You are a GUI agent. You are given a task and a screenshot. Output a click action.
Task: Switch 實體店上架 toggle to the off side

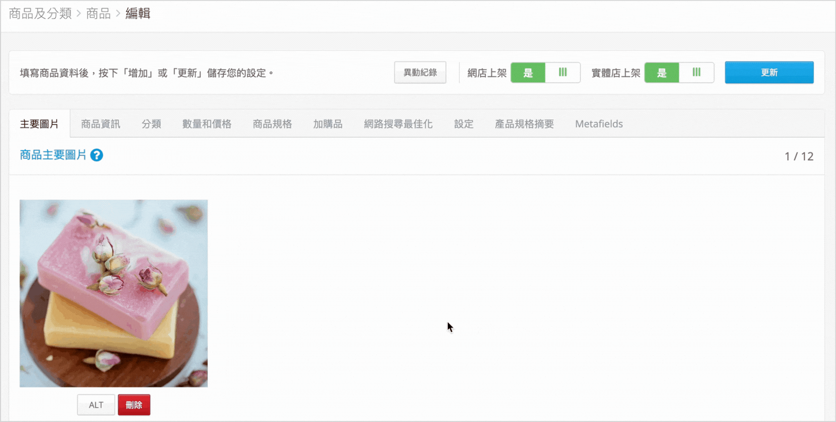(x=696, y=72)
